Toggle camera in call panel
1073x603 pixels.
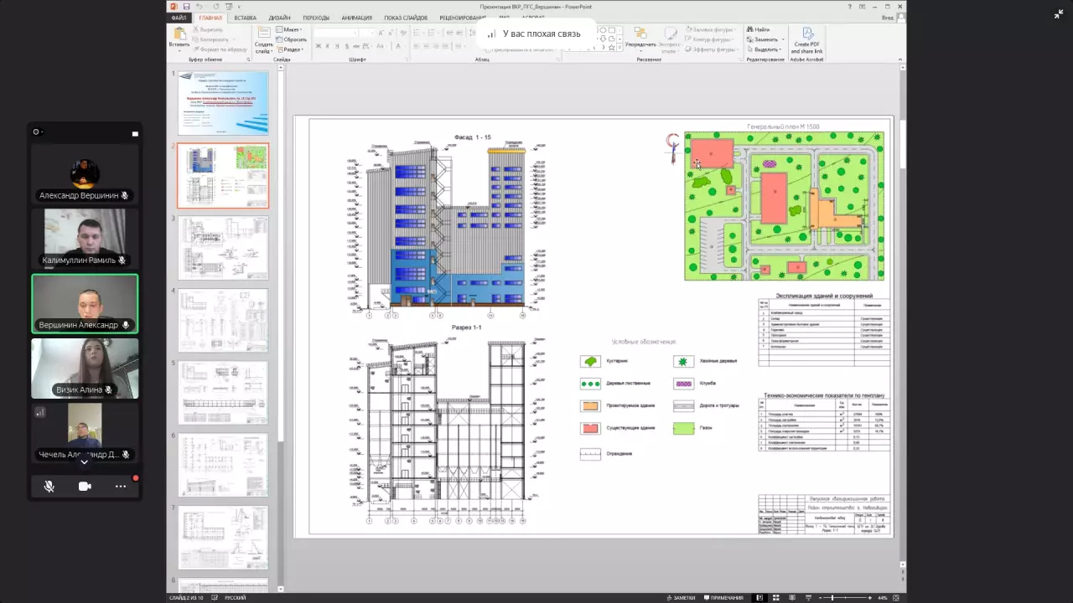click(x=85, y=486)
